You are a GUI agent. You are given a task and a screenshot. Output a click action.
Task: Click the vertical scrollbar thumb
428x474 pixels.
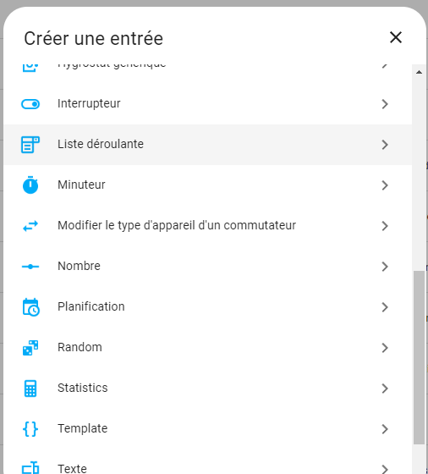(419, 357)
